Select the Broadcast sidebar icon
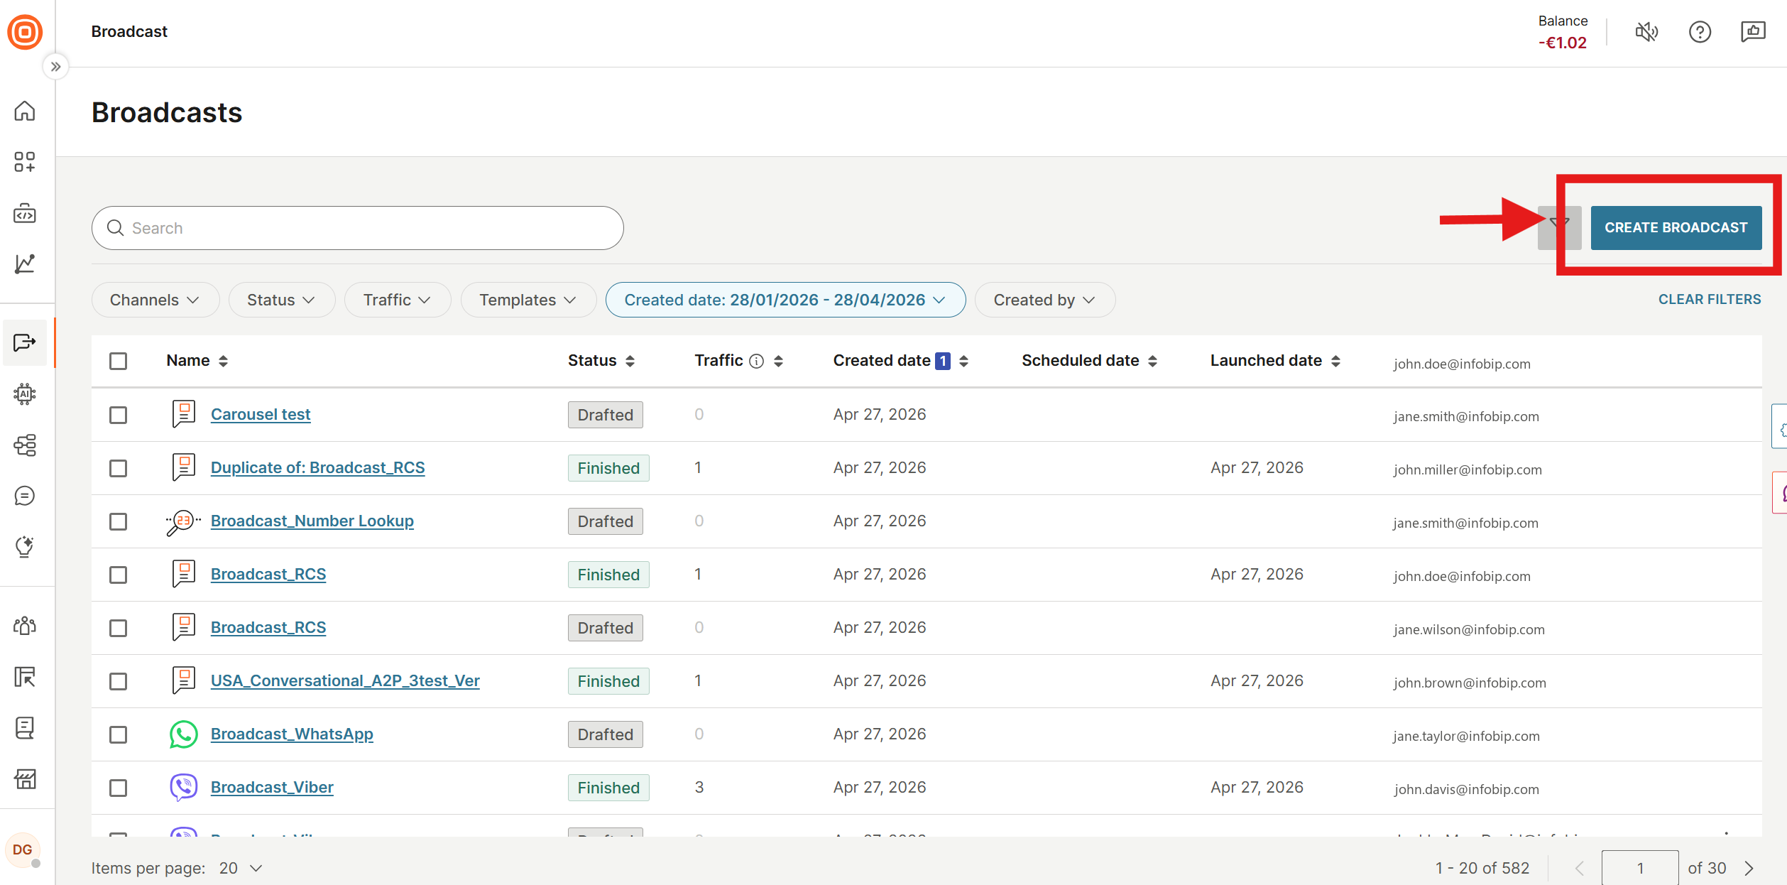Image resolution: width=1787 pixels, height=885 pixels. pyautogui.click(x=25, y=343)
